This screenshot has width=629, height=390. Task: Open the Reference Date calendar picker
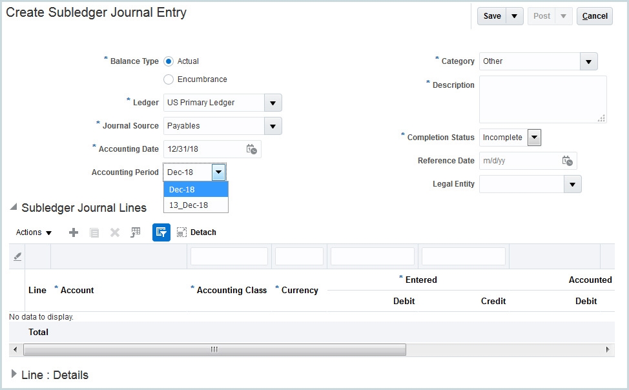[x=567, y=161]
